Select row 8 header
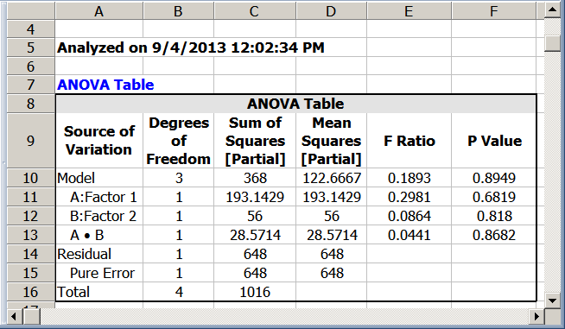This screenshot has height=329, width=565. click(30, 104)
